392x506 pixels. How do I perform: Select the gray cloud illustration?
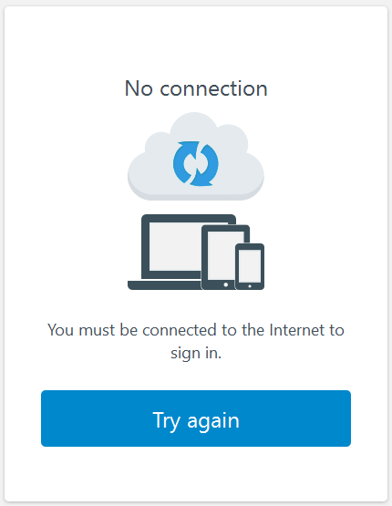(196, 156)
